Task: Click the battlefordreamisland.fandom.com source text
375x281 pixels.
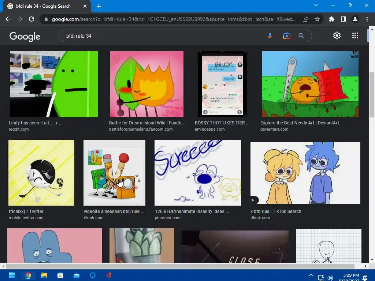Action: [x=141, y=129]
